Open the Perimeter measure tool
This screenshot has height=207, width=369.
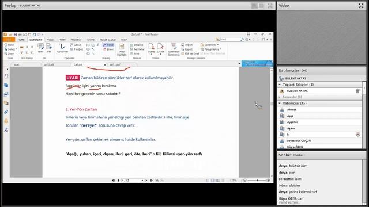tap(137, 49)
